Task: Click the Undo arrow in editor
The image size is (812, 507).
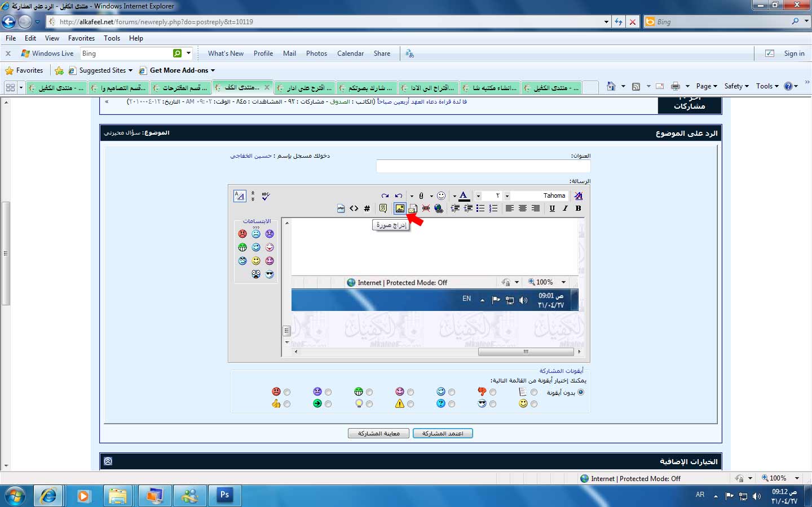Action: coord(399,196)
